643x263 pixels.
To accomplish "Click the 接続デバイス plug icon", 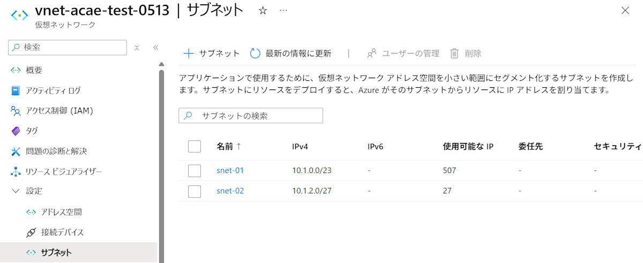I will click(31, 232).
